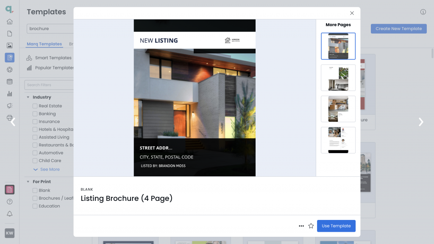Screen dimensions: 434x244
Task: Open the Home page from the sidebar
Action: [9, 21]
